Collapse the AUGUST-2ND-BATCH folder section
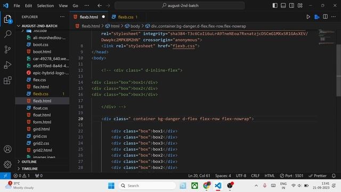Screen dimensions: 341x192 coord(42,26)
